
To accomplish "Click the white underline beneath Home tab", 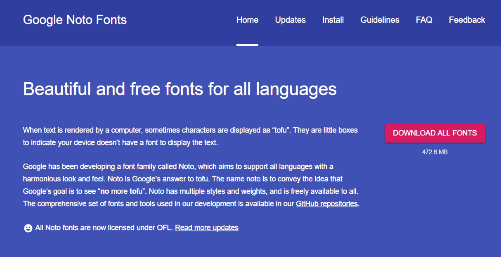I will coord(247,45).
